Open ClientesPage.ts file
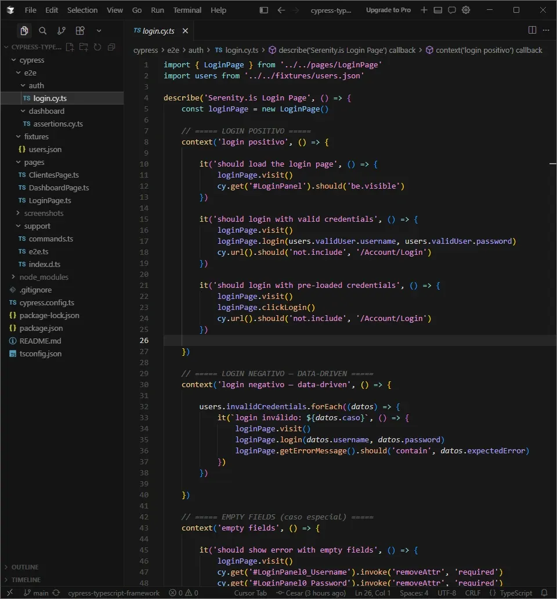 click(x=62, y=175)
